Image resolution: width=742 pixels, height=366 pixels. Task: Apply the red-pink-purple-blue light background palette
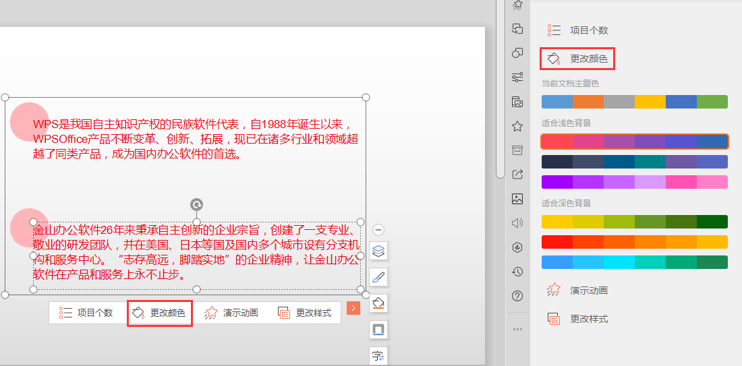(635, 142)
